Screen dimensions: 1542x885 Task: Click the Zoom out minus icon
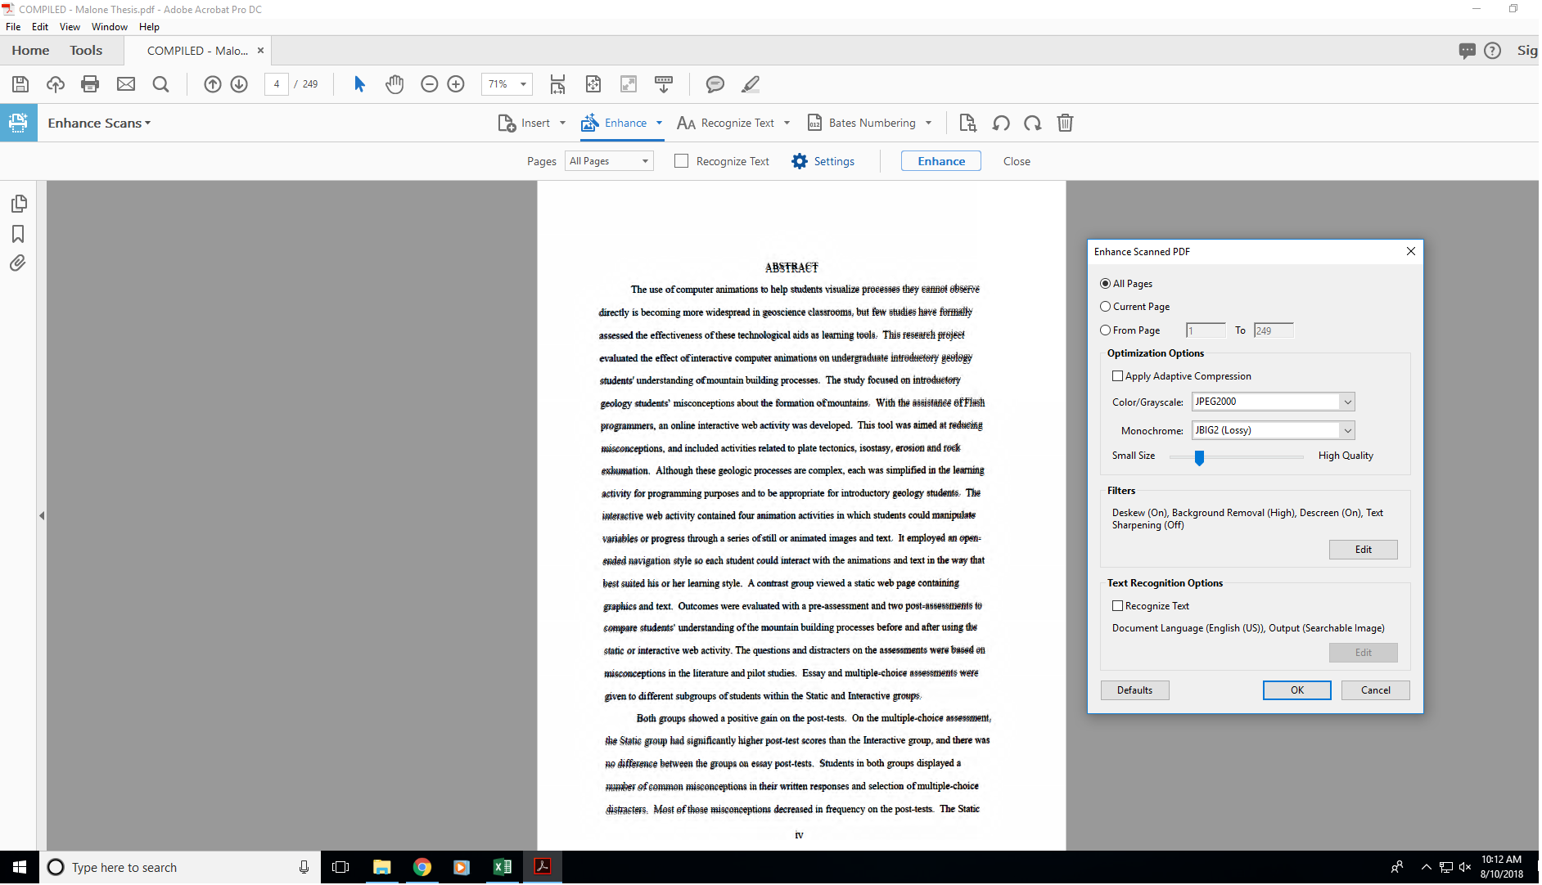click(429, 84)
